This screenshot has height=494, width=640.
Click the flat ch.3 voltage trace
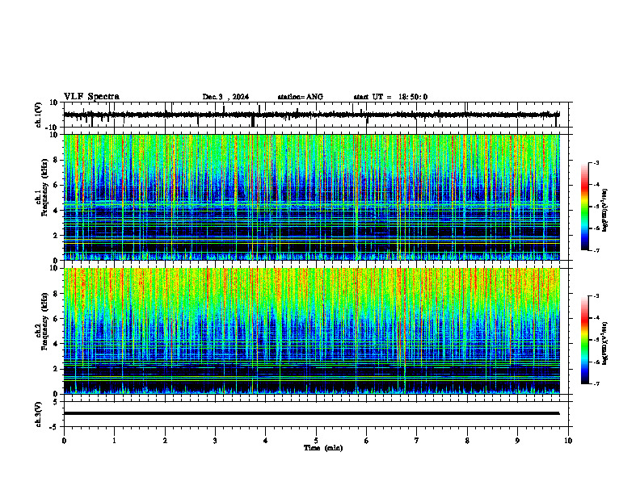coord(311,413)
